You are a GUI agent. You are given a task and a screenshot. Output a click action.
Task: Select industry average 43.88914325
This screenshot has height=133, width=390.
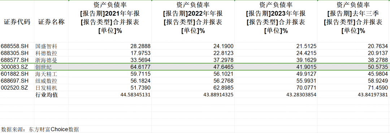[x=193, y=94]
